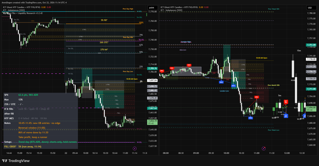Click the lightning bolt icon in left chart
This screenshot has height=166, width=319.
(135, 148)
